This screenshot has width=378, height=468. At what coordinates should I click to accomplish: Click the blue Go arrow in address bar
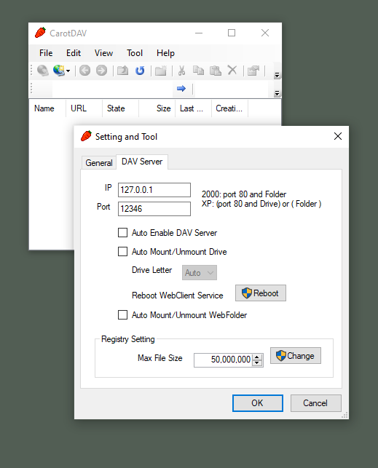tap(181, 89)
